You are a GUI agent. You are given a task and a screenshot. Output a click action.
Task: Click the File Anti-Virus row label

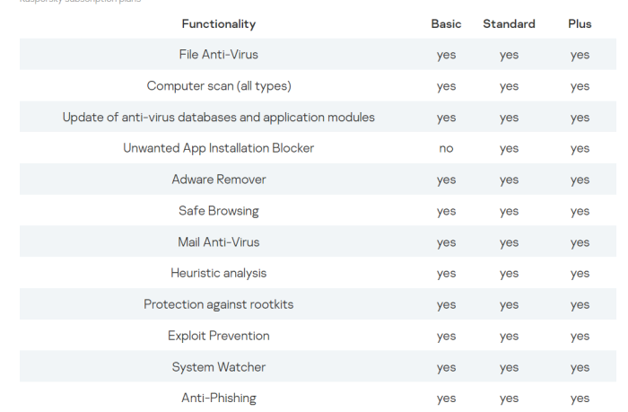click(x=218, y=55)
